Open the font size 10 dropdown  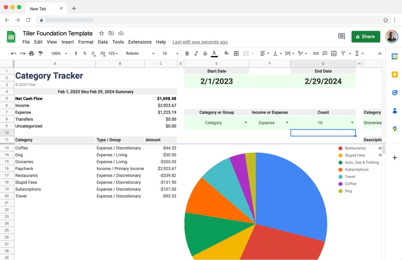(170, 53)
